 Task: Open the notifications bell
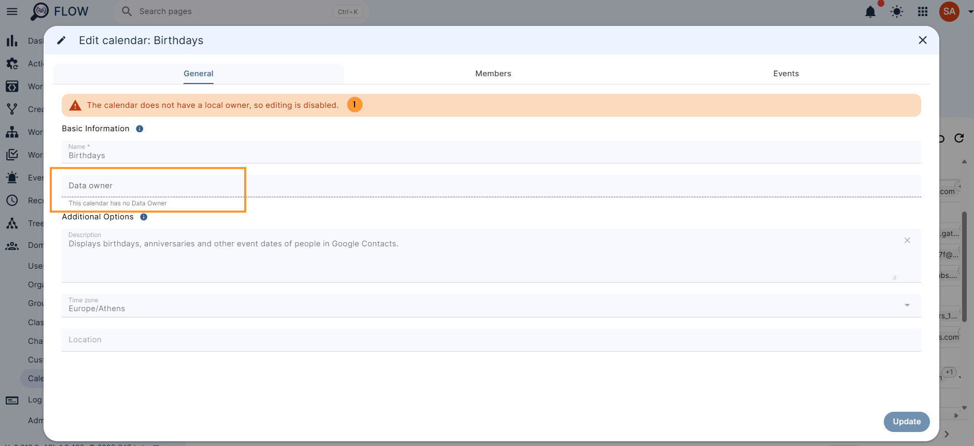click(x=870, y=11)
